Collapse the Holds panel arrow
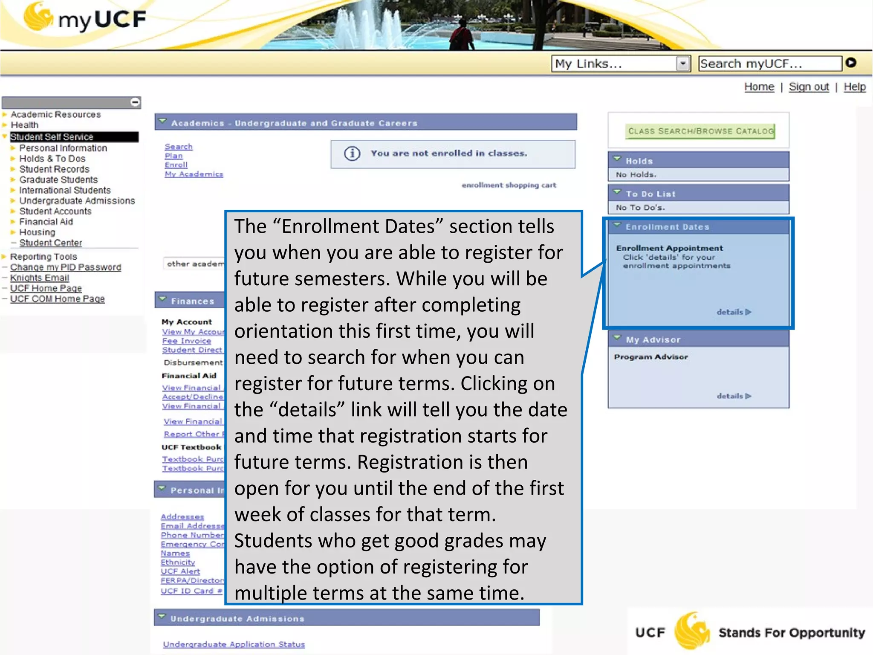The image size is (873, 655). coord(617,159)
